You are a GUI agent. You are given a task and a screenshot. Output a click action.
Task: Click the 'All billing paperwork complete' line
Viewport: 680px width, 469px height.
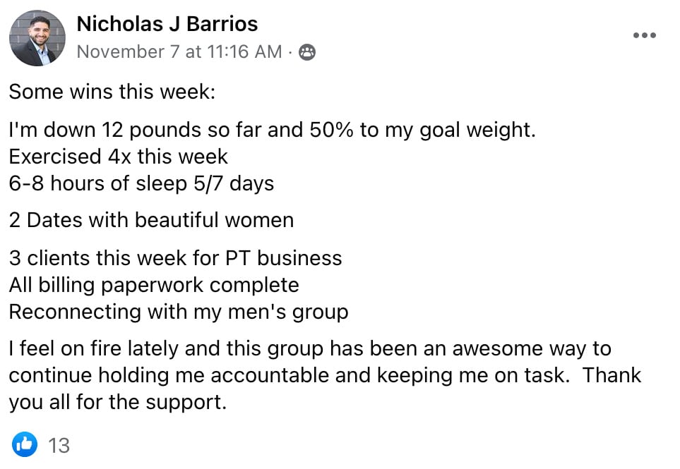[154, 285]
